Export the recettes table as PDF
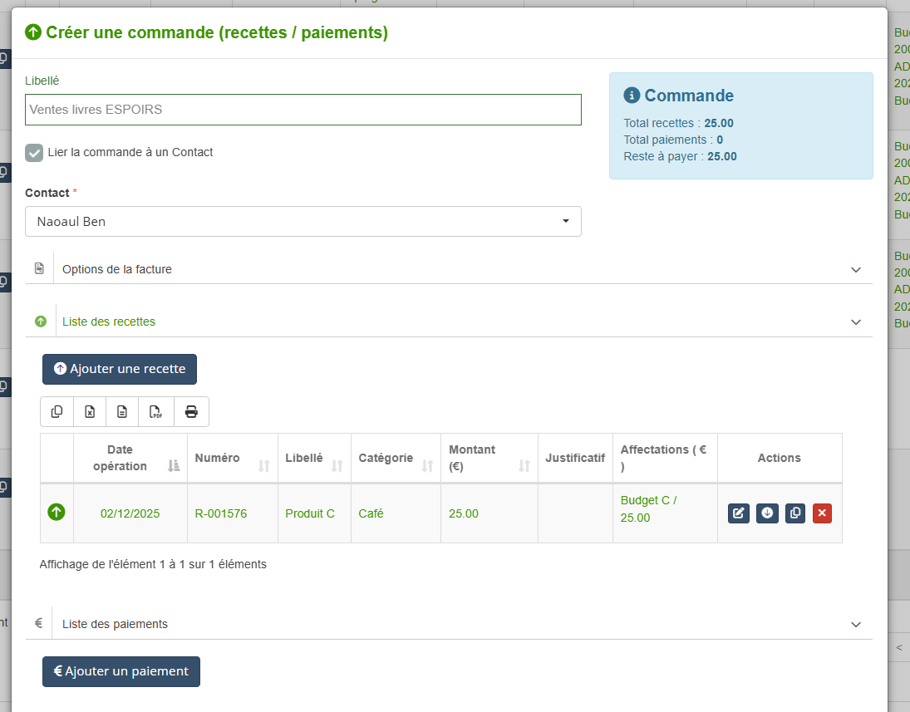The image size is (910, 712). (156, 411)
